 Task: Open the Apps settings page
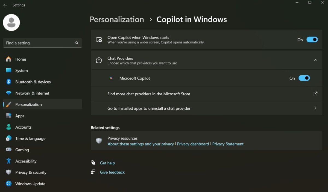click(20, 116)
